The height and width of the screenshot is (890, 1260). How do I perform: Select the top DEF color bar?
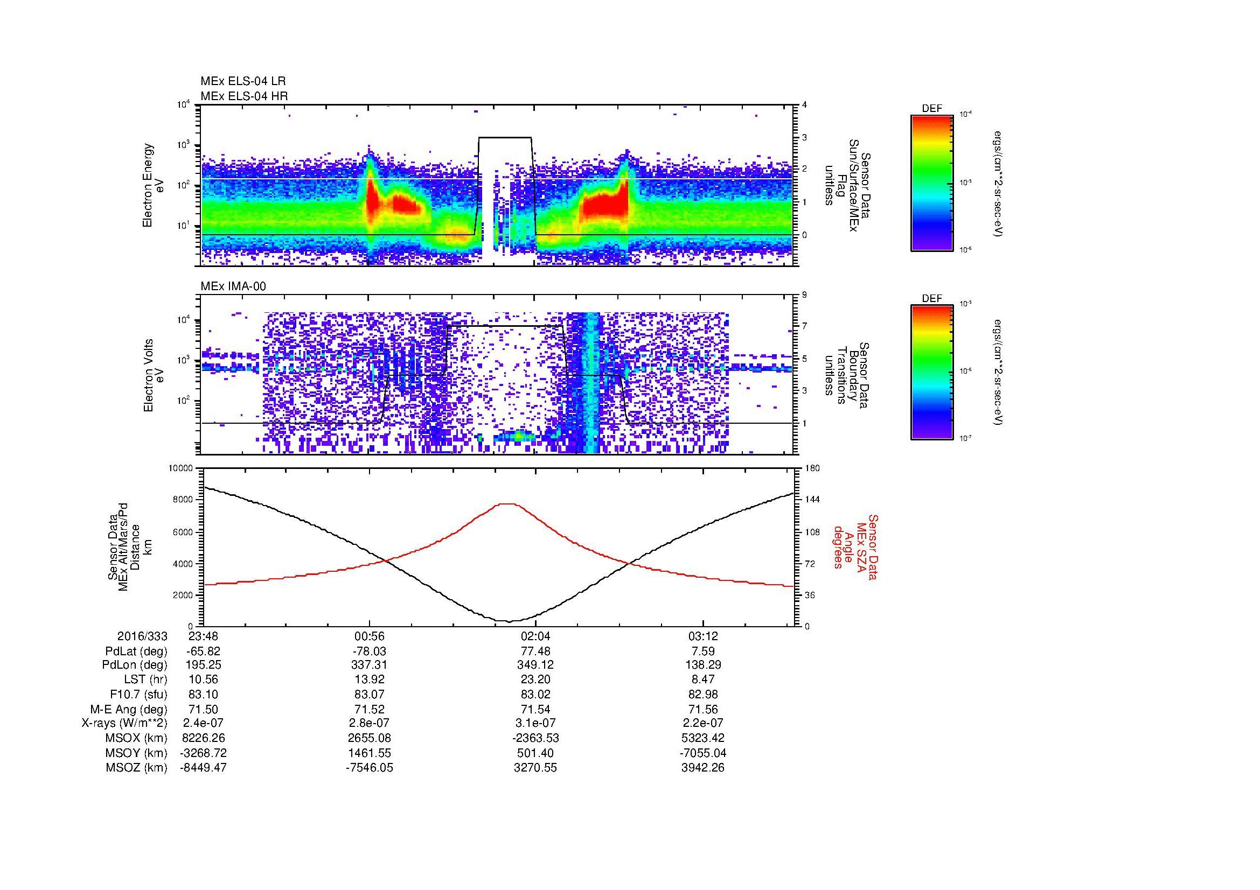(x=932, y=183)
